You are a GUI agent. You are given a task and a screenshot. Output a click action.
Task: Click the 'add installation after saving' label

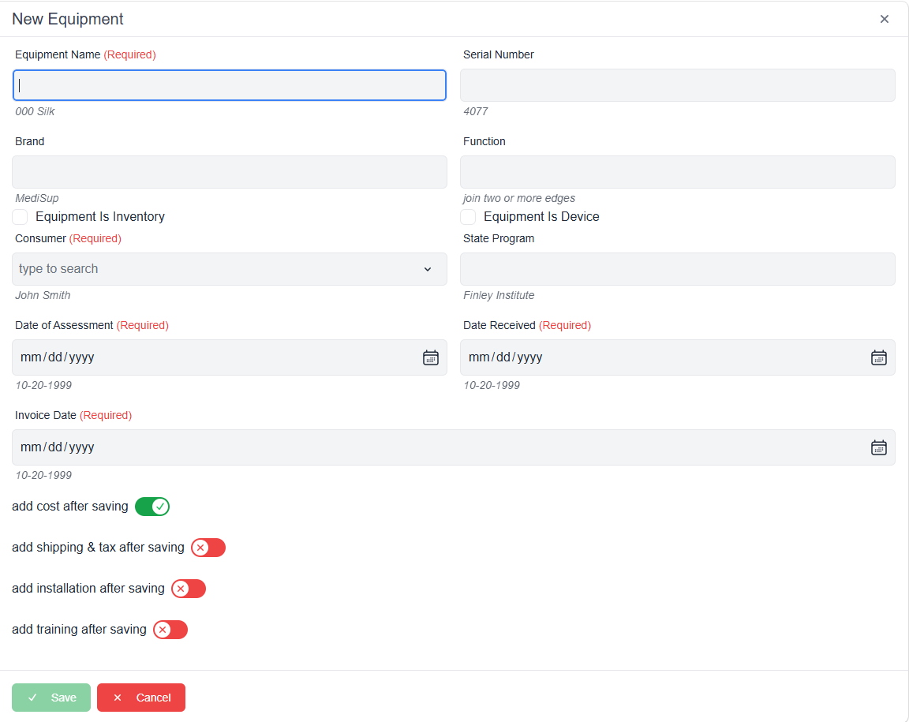coord(88,589)
